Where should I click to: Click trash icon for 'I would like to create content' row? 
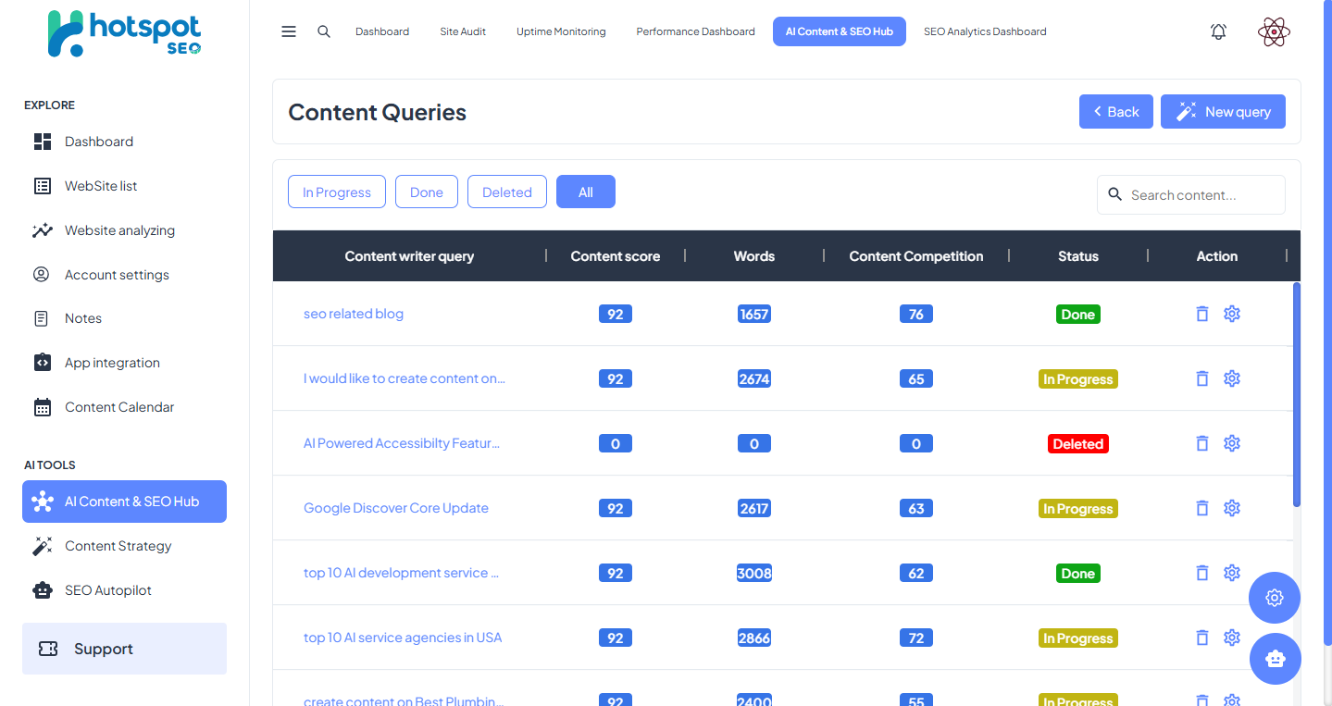1202,378
